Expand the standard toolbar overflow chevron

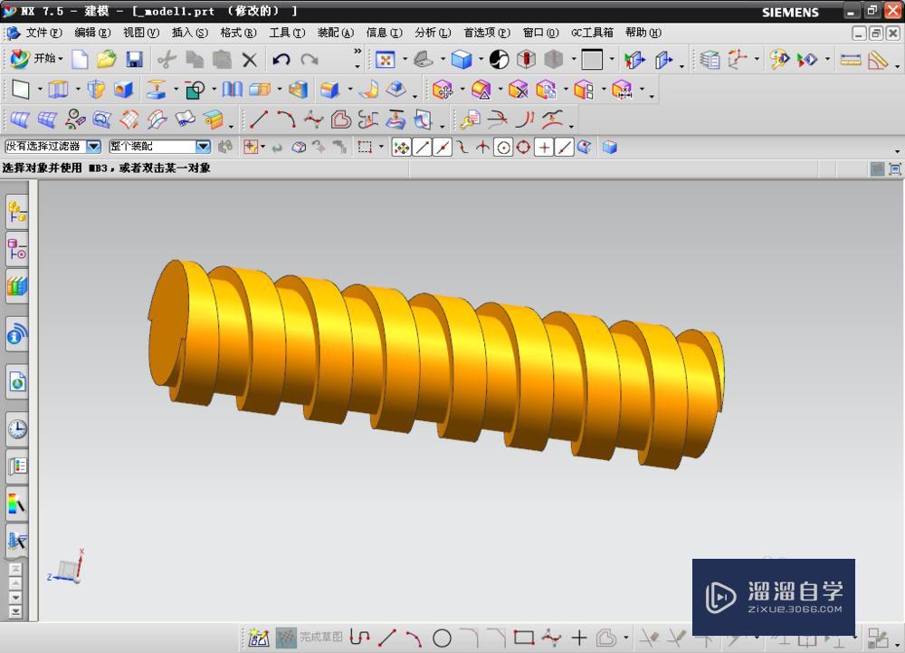click(357, 52)
